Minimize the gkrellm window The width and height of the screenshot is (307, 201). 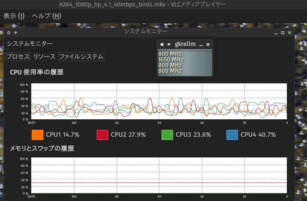tap(201, 45)
